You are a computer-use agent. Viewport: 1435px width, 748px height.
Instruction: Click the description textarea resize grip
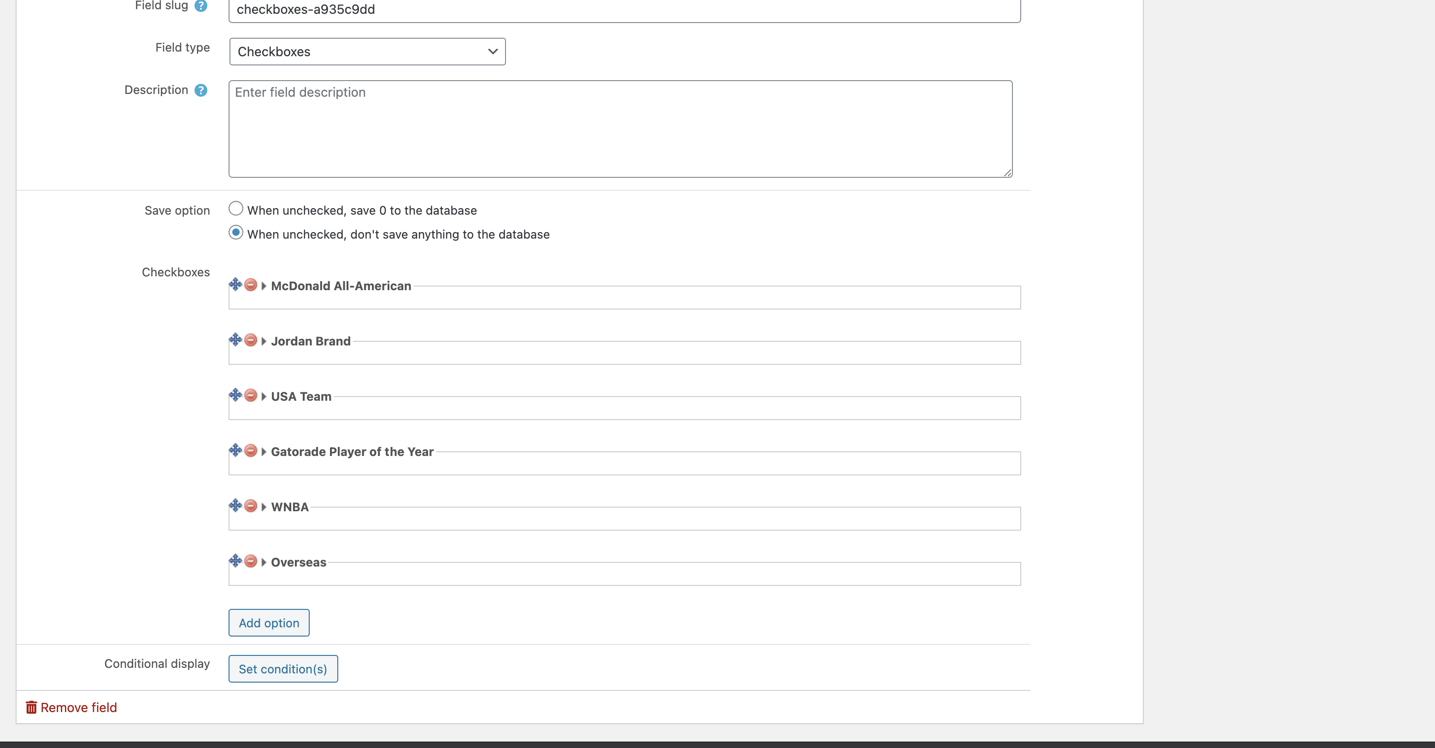pos(1008,173)
